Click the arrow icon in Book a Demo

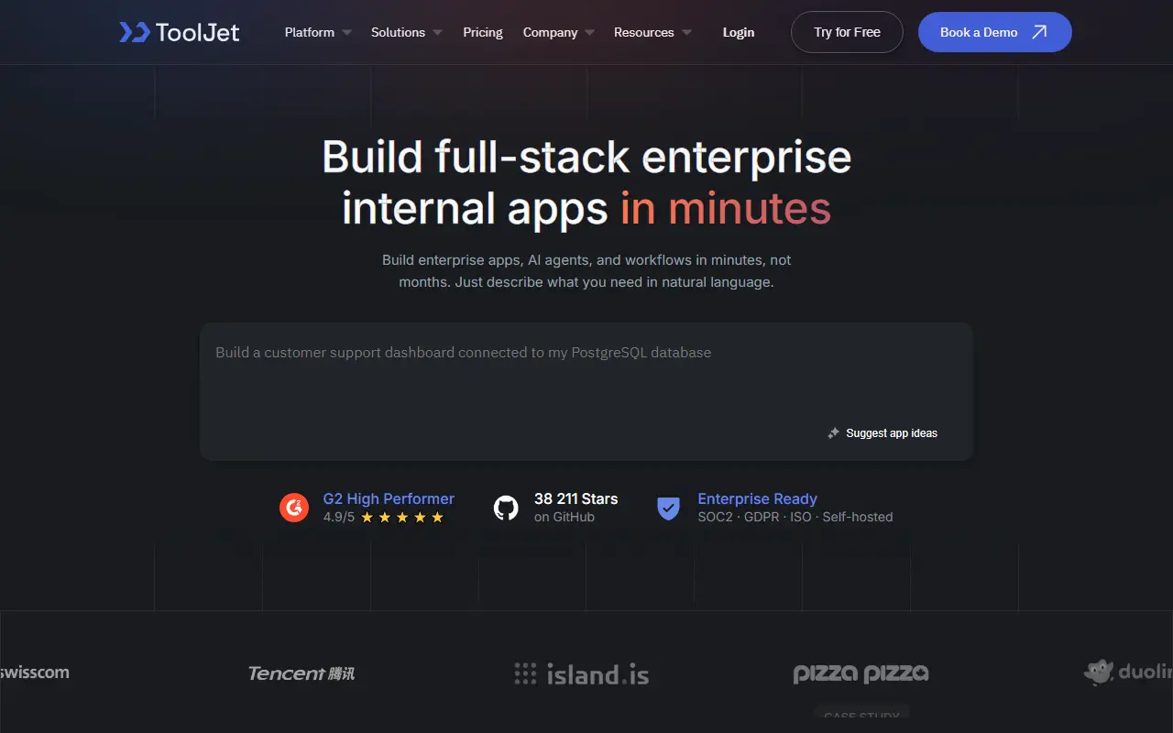(1039, 32)
